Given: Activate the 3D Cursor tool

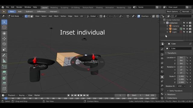Looking at the screenshot, I should (4, 27).
